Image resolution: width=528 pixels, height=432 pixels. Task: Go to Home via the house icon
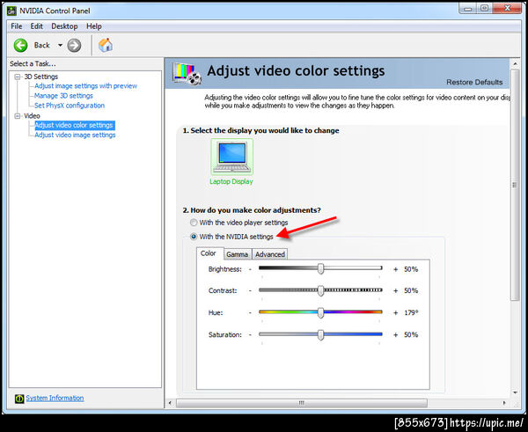106,45
